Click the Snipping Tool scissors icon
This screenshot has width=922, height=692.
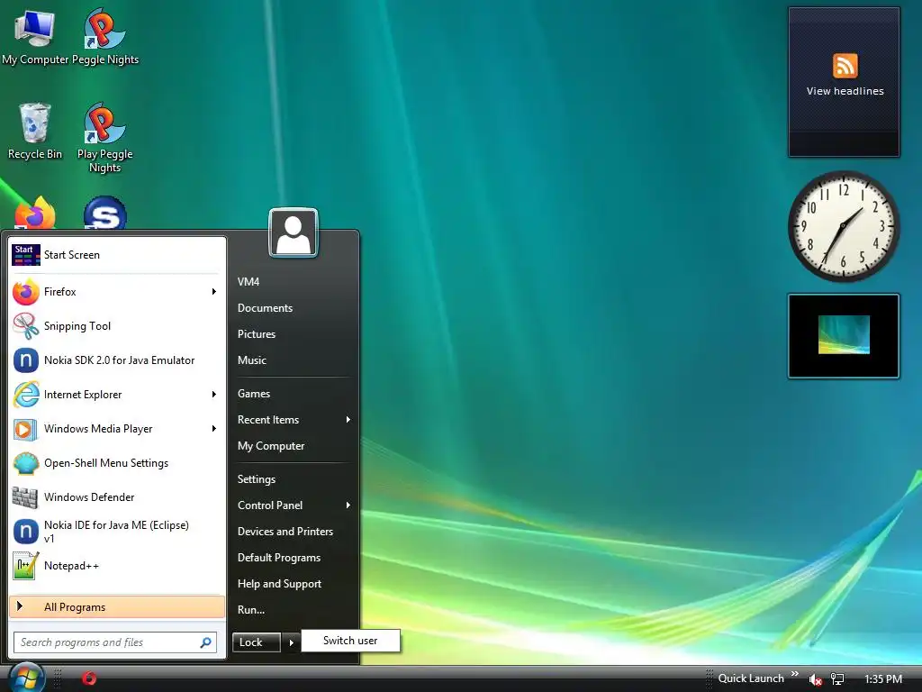[26, 326]
